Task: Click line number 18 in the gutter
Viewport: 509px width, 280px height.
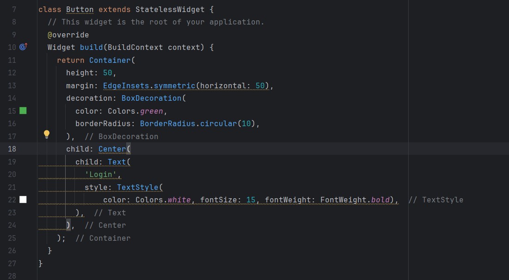Action: coord(12,149)
